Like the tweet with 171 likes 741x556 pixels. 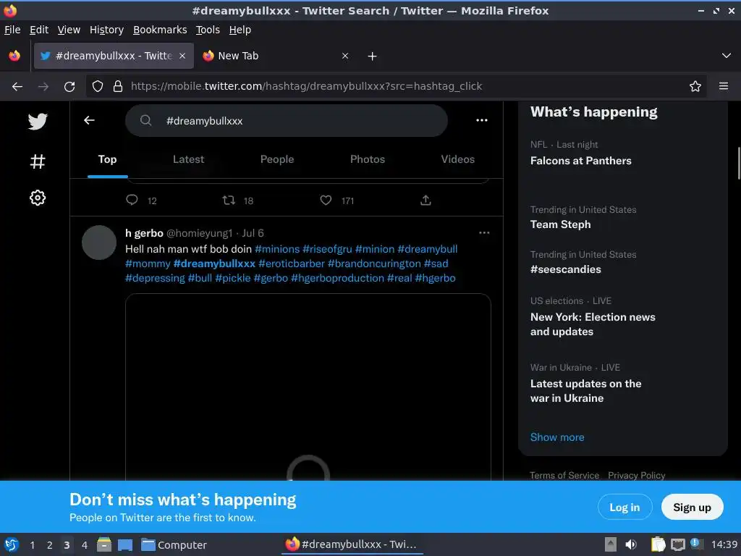tap(326, 200)
